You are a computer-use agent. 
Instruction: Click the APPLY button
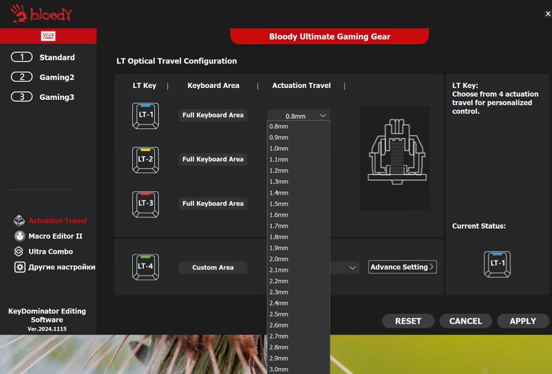[523, 321]
